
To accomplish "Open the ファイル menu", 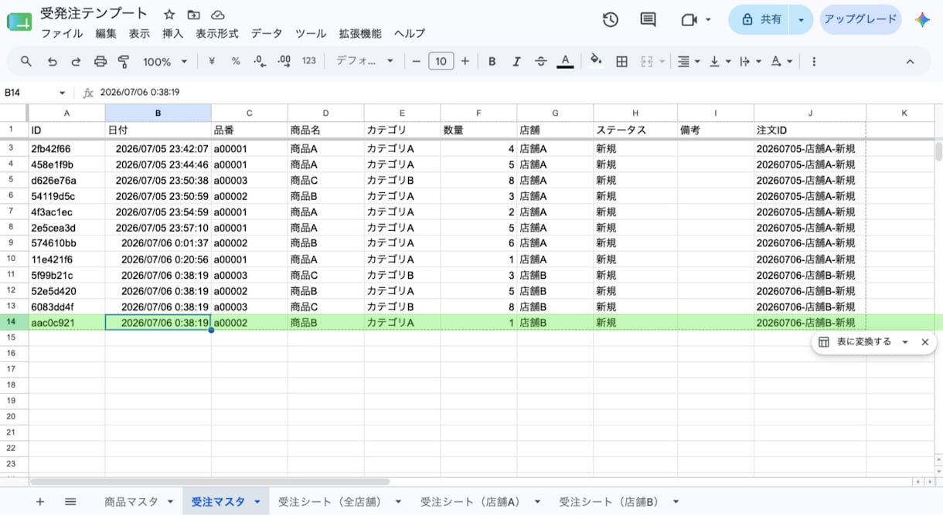I will point(62,34).
